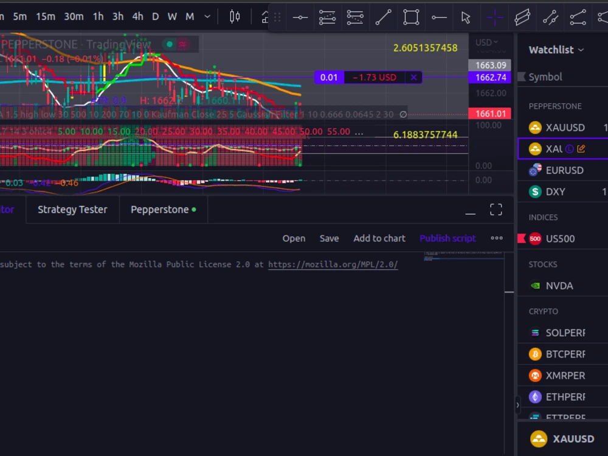The width and height of the screenshot is (608, 456).
Task: Select the Trend Line drawing tool
Action: 383,17
